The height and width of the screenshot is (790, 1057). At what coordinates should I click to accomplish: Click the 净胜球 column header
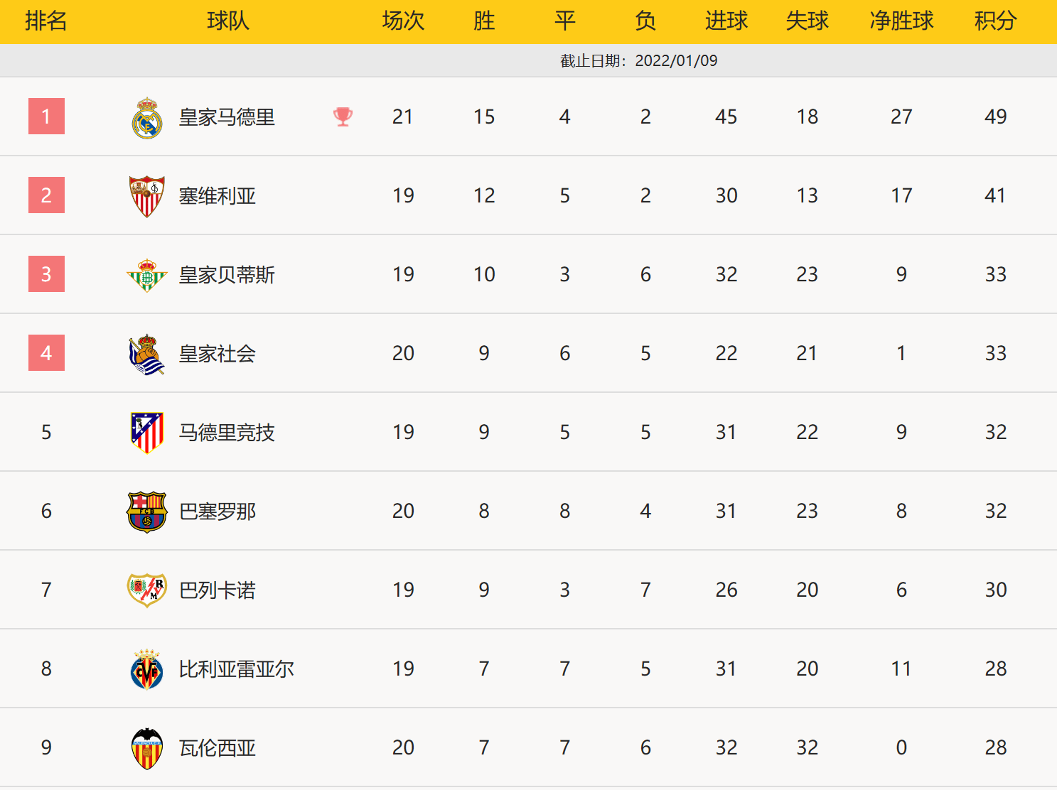[901, 21]
